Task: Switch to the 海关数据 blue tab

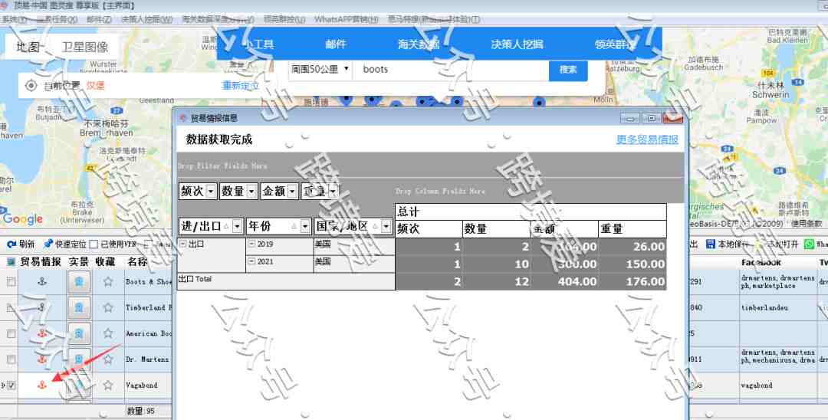Action: pos(419,44)
